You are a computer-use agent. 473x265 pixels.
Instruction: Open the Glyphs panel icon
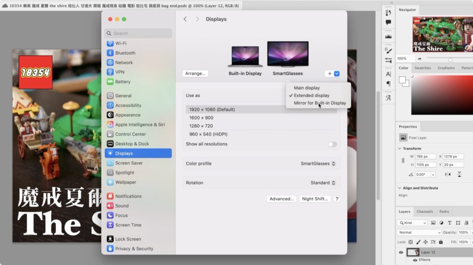pyautogui.click(x=388, y=98)
